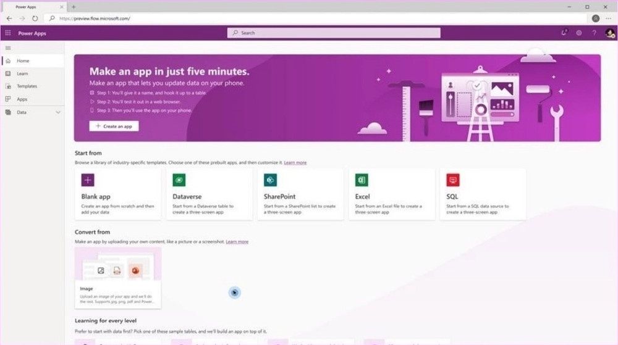Open Learn more link under Start from
Image resolution: width=618 pixels, height=345 pixels.
[295, 162]
